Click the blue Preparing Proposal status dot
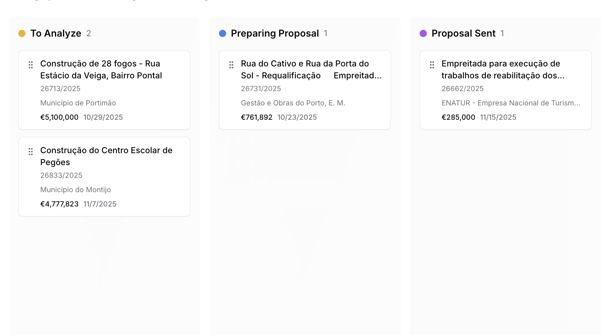606x335 pixels. tap(223, 33)
